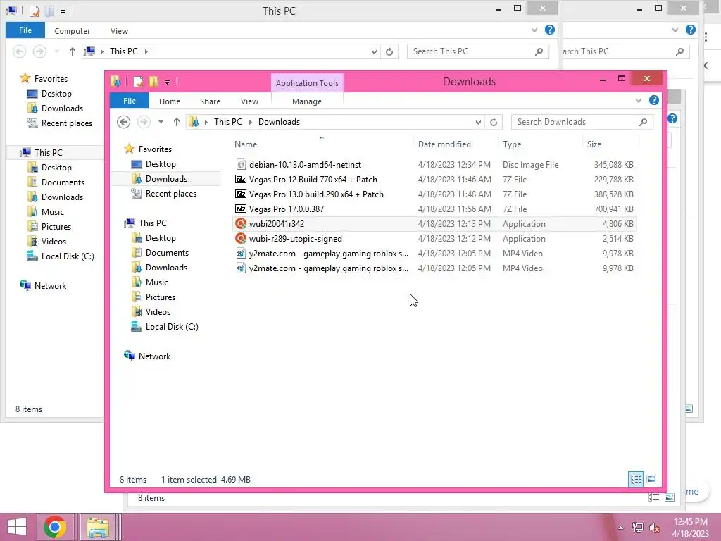The height and width of the screenshot is (541, 721).
Task: Select the debian-10.13.0-amd64-netinst disc image icon
Action: (241, 164)
